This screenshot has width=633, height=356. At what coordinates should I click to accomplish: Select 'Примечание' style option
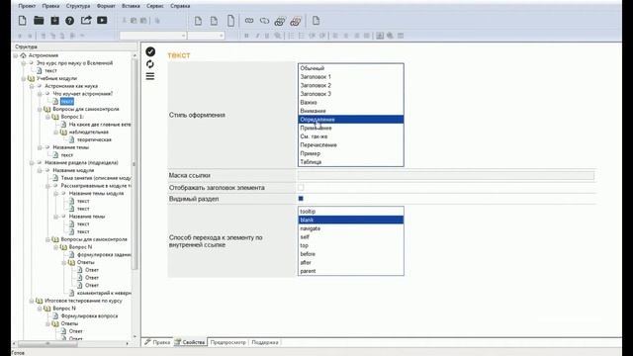pos(351,128)
